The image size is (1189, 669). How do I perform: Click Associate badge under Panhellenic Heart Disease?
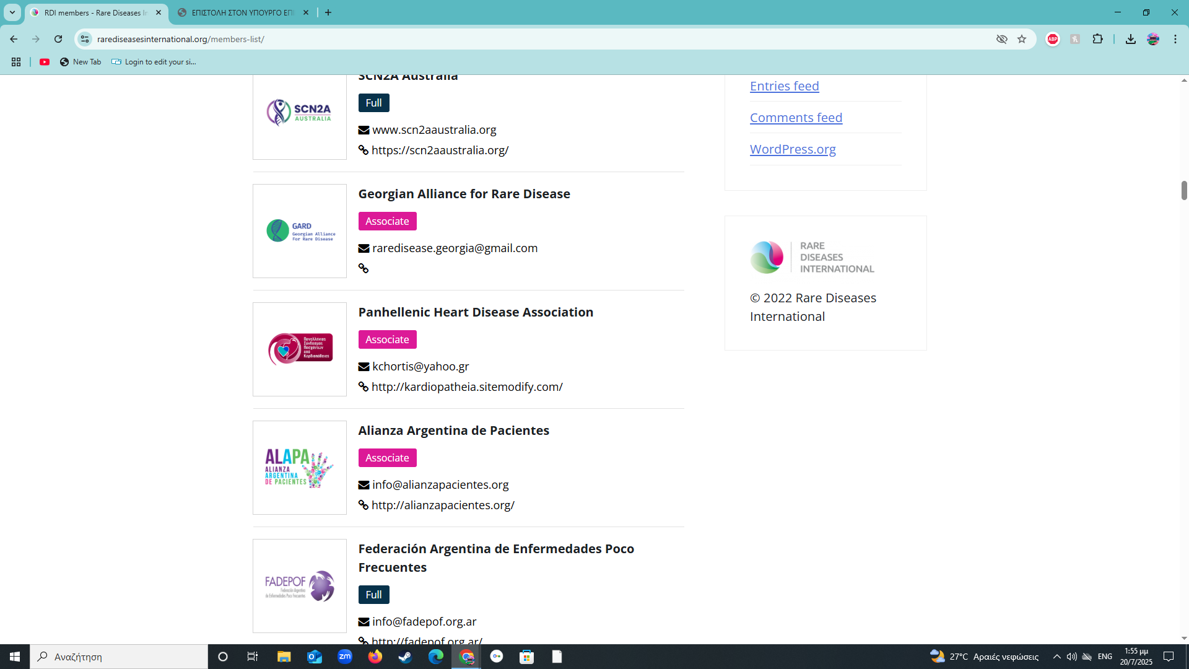pos(387,339)
